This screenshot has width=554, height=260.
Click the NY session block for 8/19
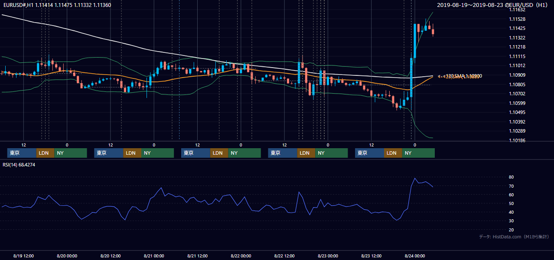(71, 153)
